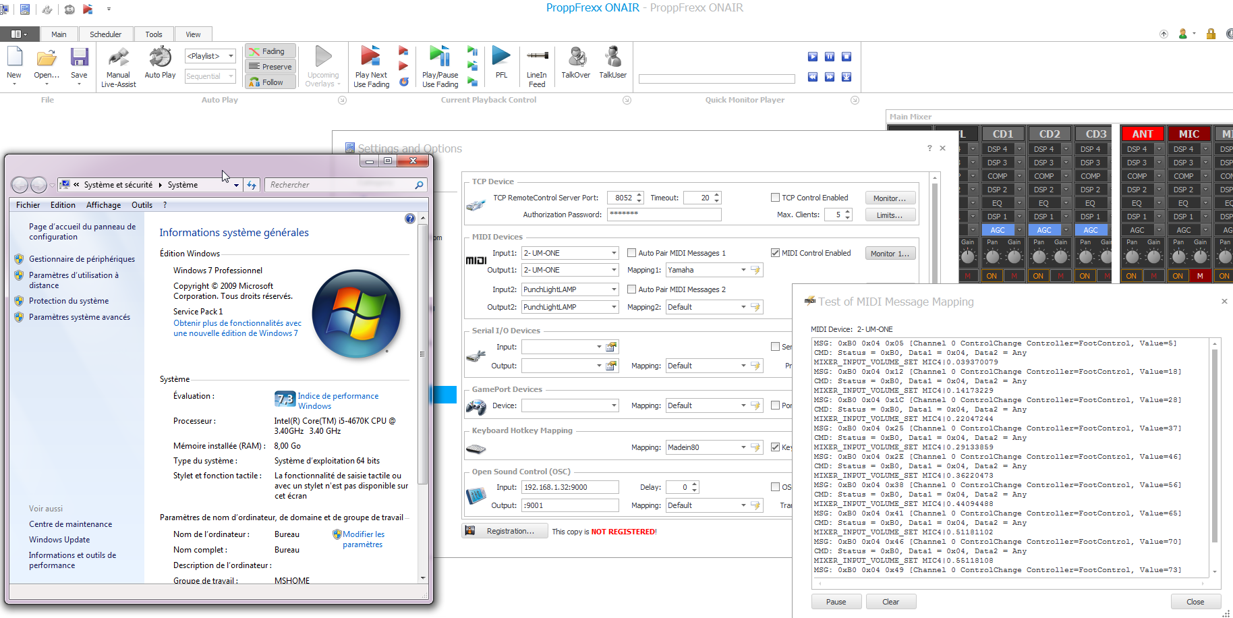Uncheck MIDI Control Enabled
Image resolution: width=1233 pixels, height=618 pixels.
click(775, 253)
